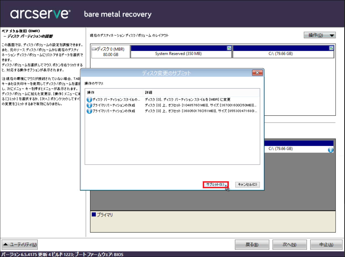345x257 pixels.
Task: Select the System Reserved (350 MB) partition
Action: [178, 54]
